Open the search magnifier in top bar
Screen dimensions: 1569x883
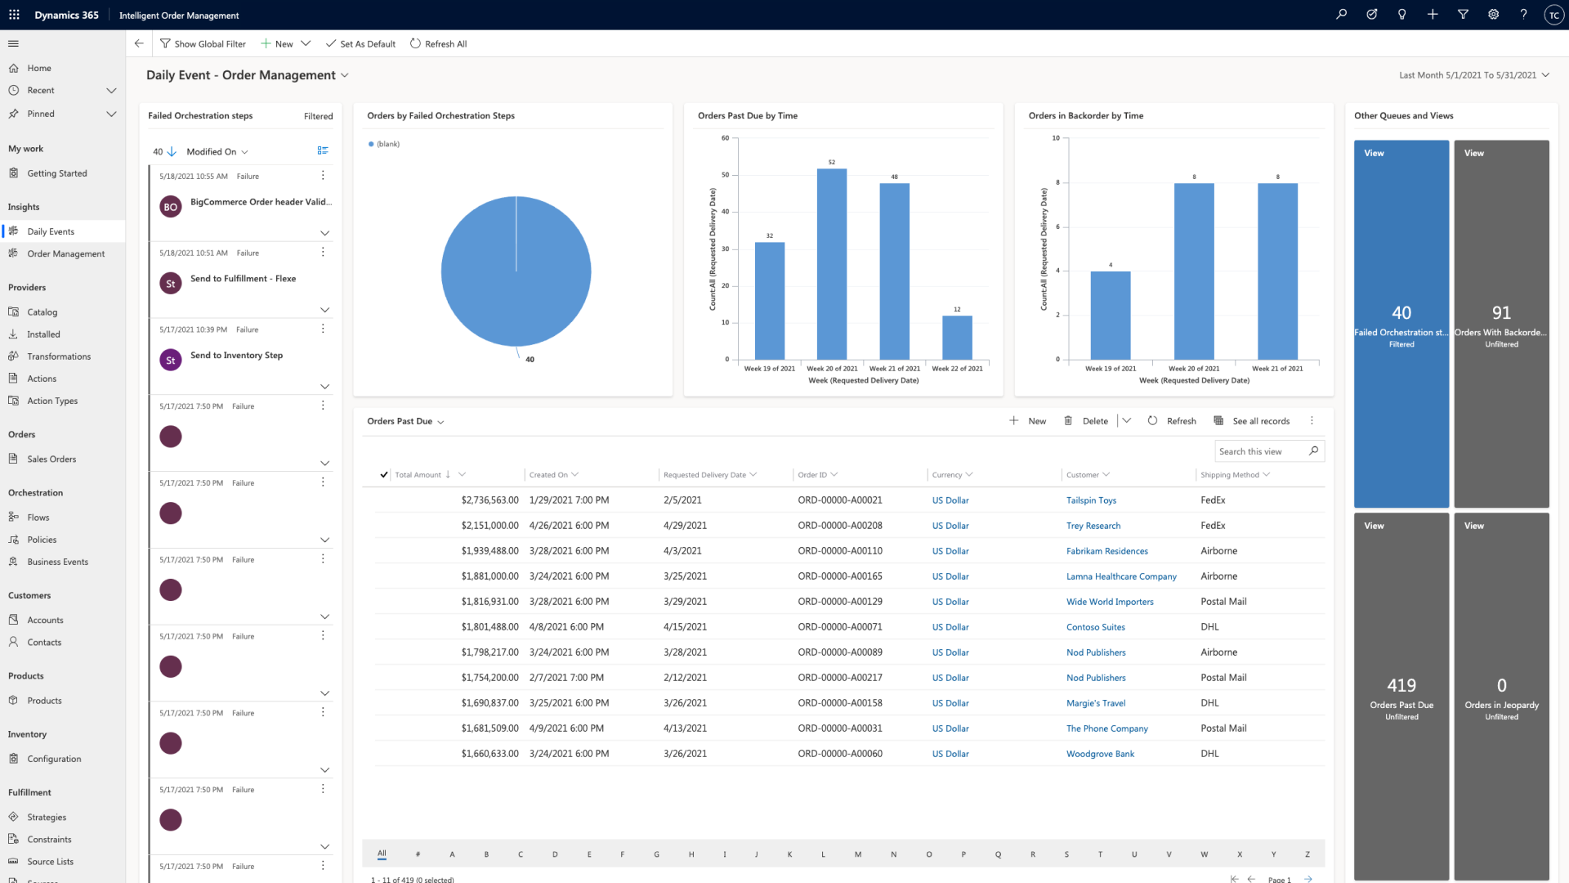[1341, 15]
